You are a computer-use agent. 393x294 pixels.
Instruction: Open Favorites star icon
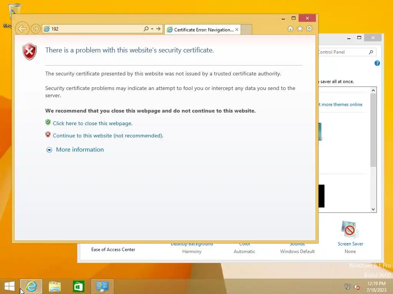coord(300,28)
